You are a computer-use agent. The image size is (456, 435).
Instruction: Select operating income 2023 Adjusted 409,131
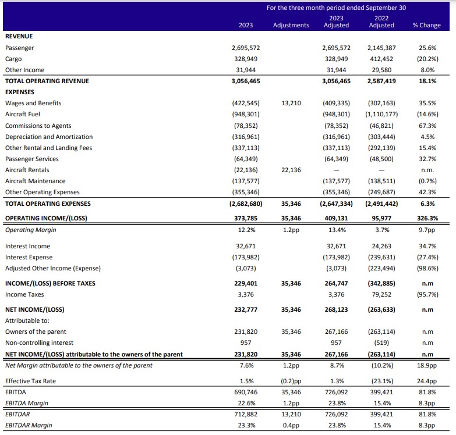(336, 218)
